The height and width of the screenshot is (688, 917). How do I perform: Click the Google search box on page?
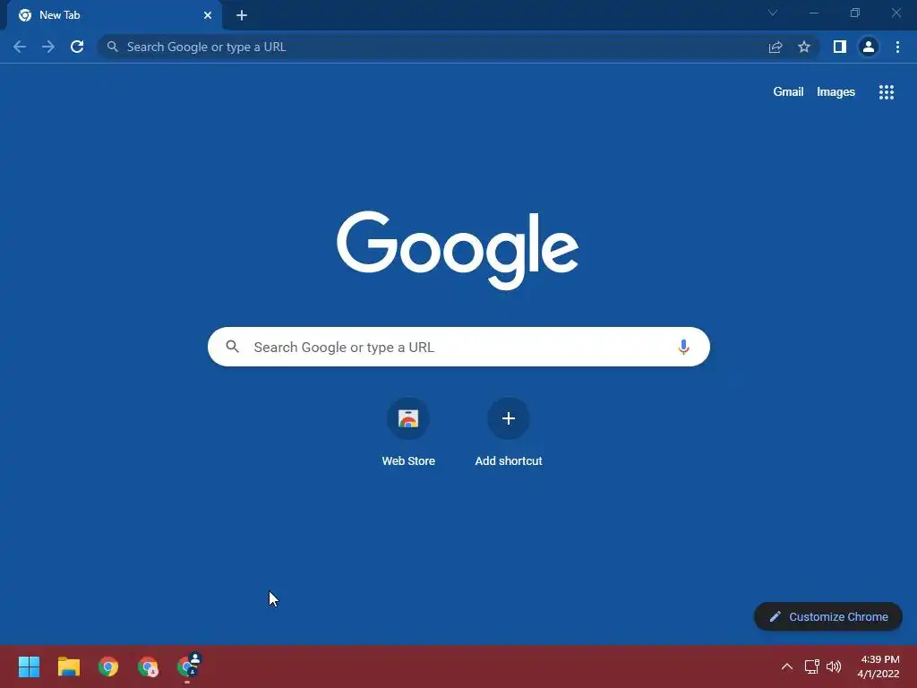pos(458,347)
